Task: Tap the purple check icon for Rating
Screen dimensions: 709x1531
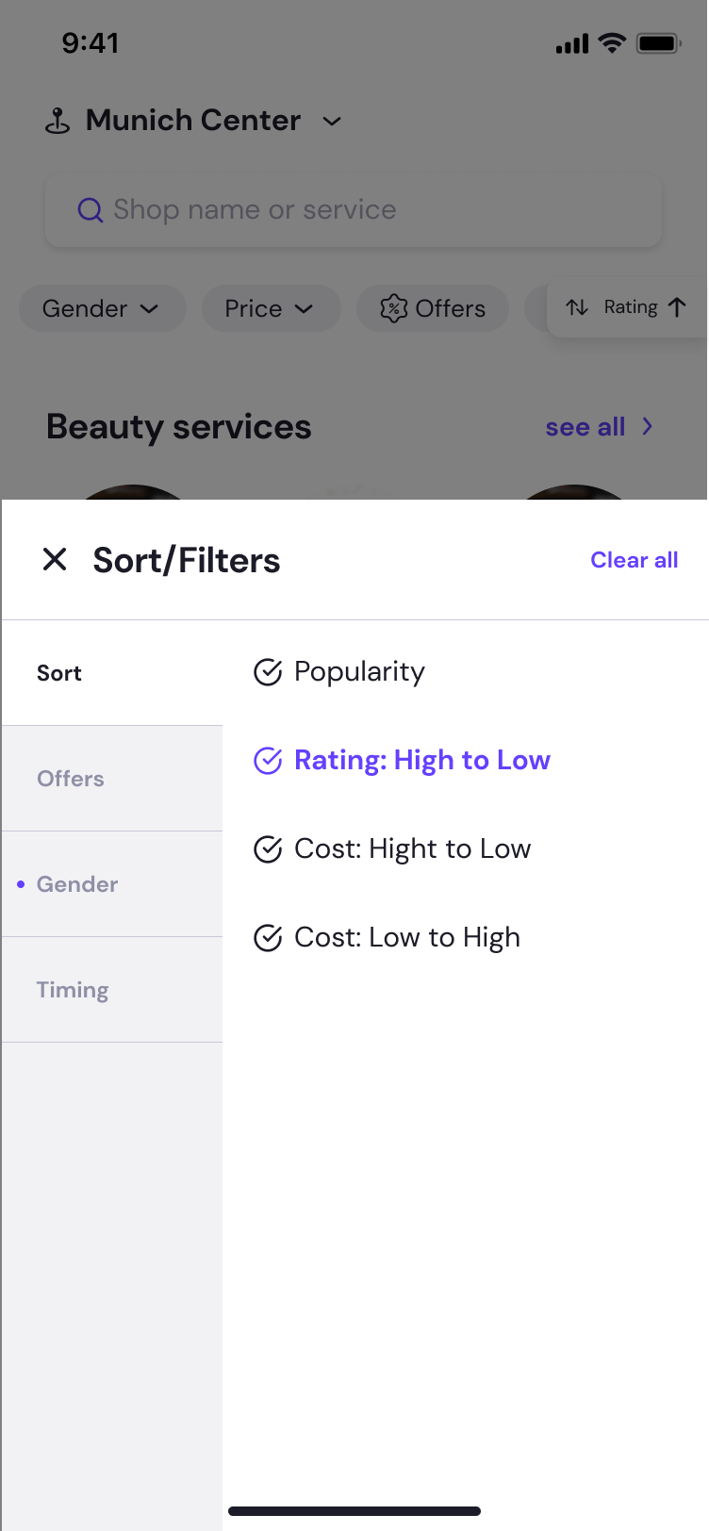Action: tap(268, 761)
